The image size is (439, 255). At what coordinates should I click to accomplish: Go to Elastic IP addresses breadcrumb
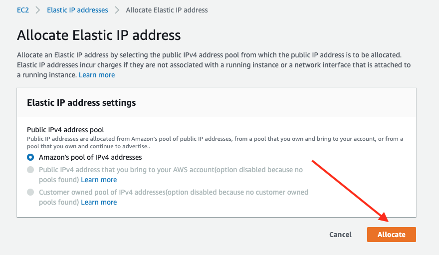(77, 10)
